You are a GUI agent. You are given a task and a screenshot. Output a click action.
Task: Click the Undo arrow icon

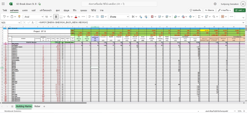tap(4, 17)
